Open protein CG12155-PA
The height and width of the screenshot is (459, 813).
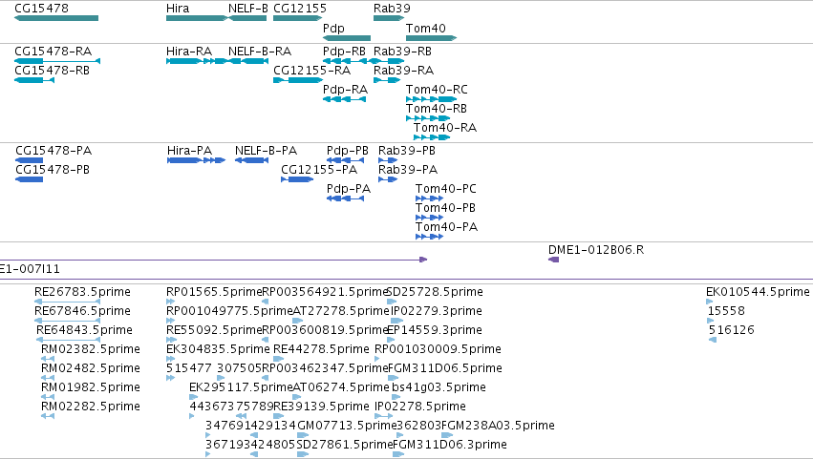click(x=319, y=170)
